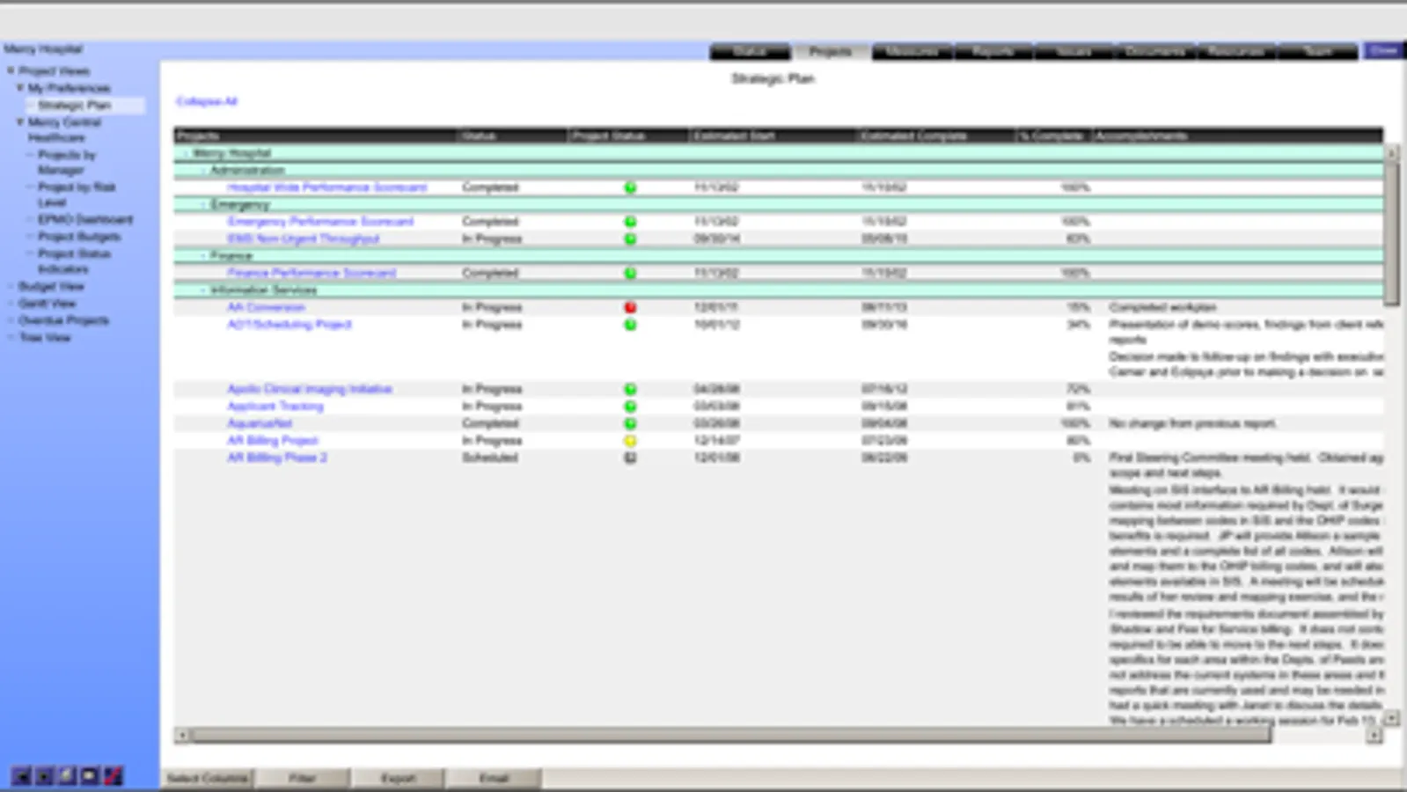Click green status dot for Apollo Clinical Imaging Initiative
1407x792 pixels.
(x=630, y=389)
